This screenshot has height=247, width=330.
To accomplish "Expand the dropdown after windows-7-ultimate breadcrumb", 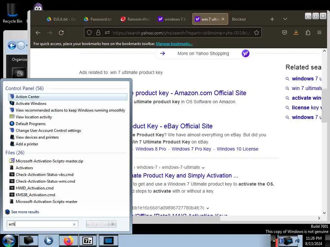I will 203,168.
